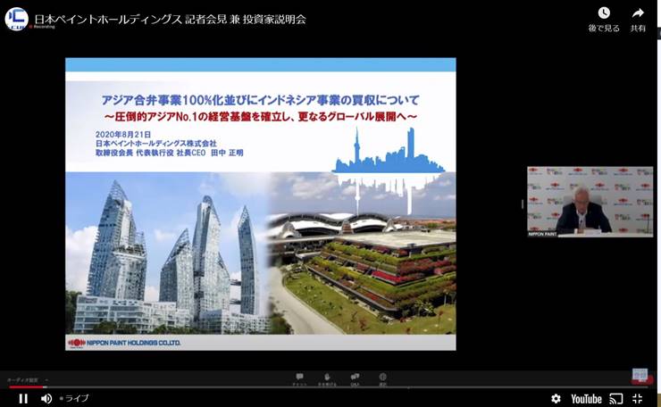Click the Zoom raise-hand icon in video

[x=327, y=378]
